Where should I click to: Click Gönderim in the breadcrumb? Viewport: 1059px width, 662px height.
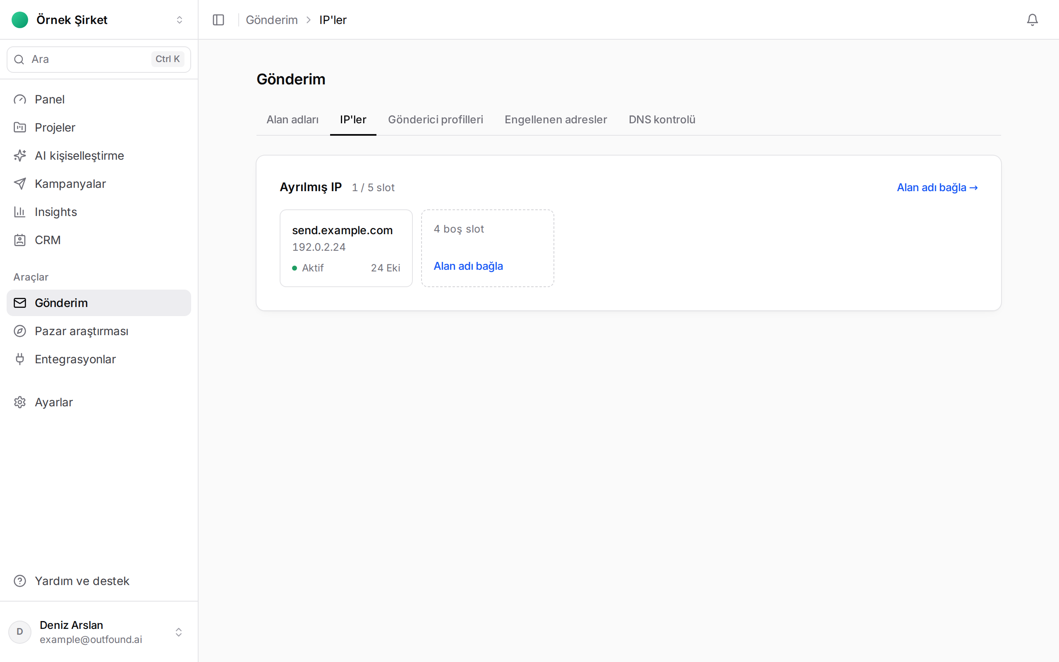tap(272, 20)
